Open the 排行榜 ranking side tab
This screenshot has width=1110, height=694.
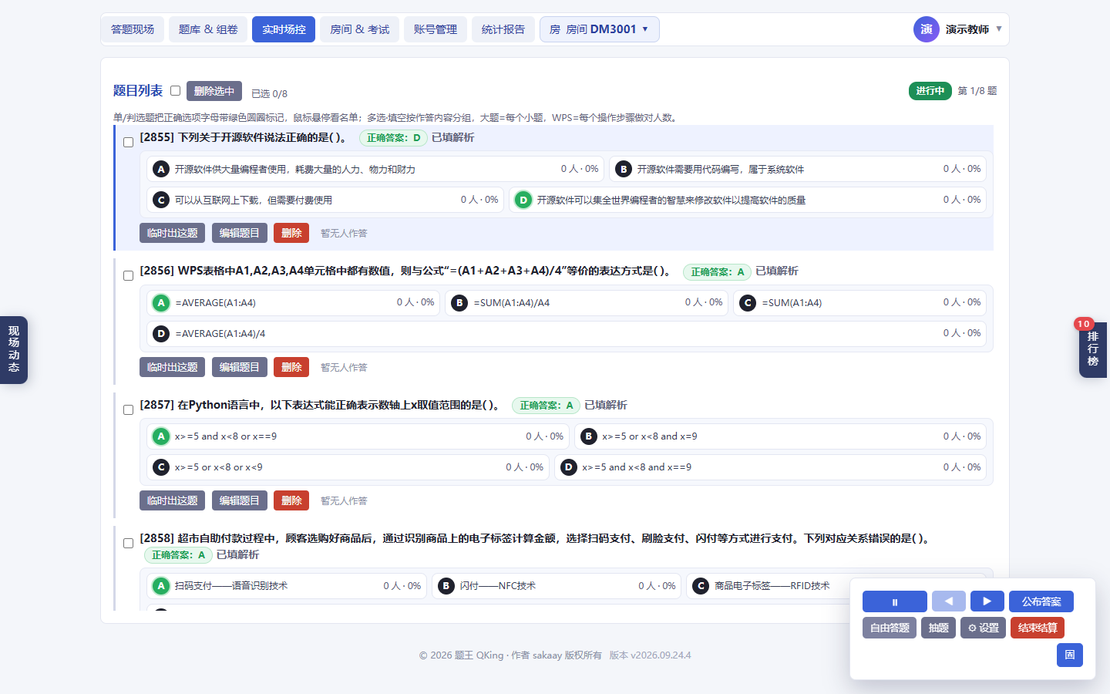1093,350
